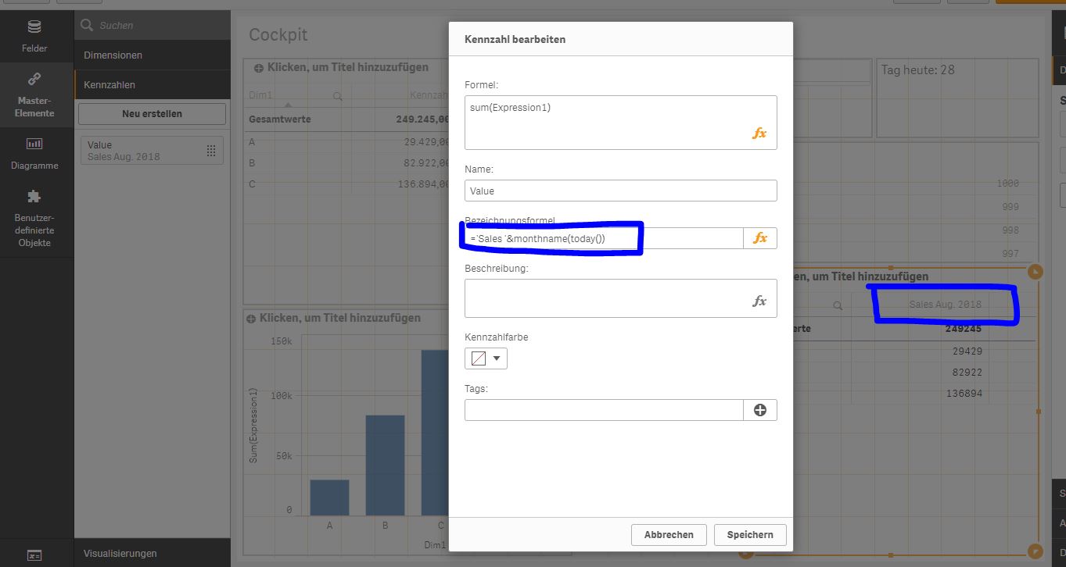
Task: Click the value 997 in the right list
Action: click(x=1010, y=254)
